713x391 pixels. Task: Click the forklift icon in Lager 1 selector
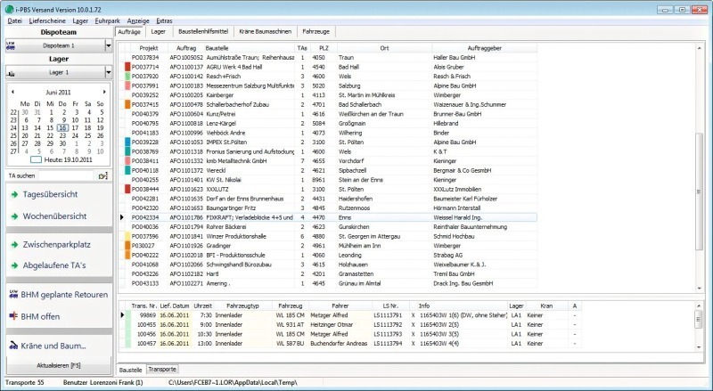point(11,72)
